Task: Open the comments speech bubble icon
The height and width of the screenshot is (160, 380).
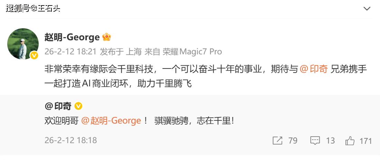Action: pos(315,141)
